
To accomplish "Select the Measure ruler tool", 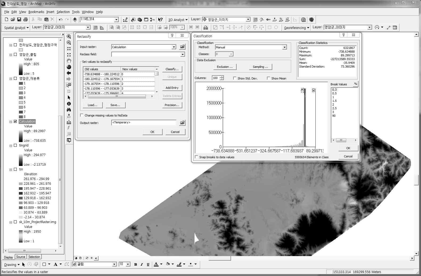I will tap(69, 122).
